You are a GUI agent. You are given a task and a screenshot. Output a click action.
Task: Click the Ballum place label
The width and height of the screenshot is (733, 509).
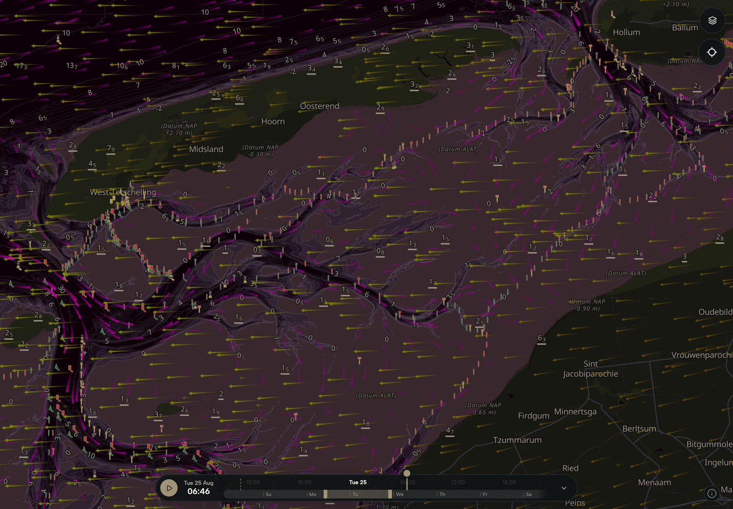(685, 28)
